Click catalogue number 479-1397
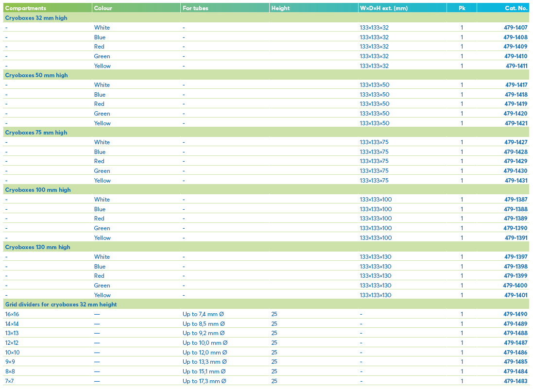 click(x=516, y=257)
